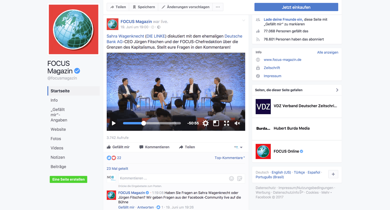Image resolution: width=390 pixels, height=210 pixels.
Task: Click Änderungen vorschlagen button
Action: [x=185, y=7]
